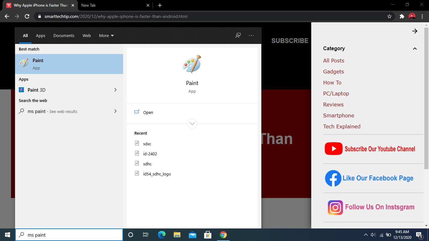Click the large Paint palette icon in preview
Screen dimensions: 429x241
(192, 64)
